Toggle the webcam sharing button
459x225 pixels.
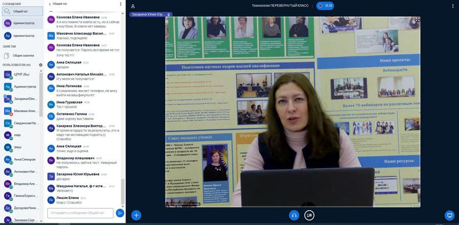click(x=309, y=215)
